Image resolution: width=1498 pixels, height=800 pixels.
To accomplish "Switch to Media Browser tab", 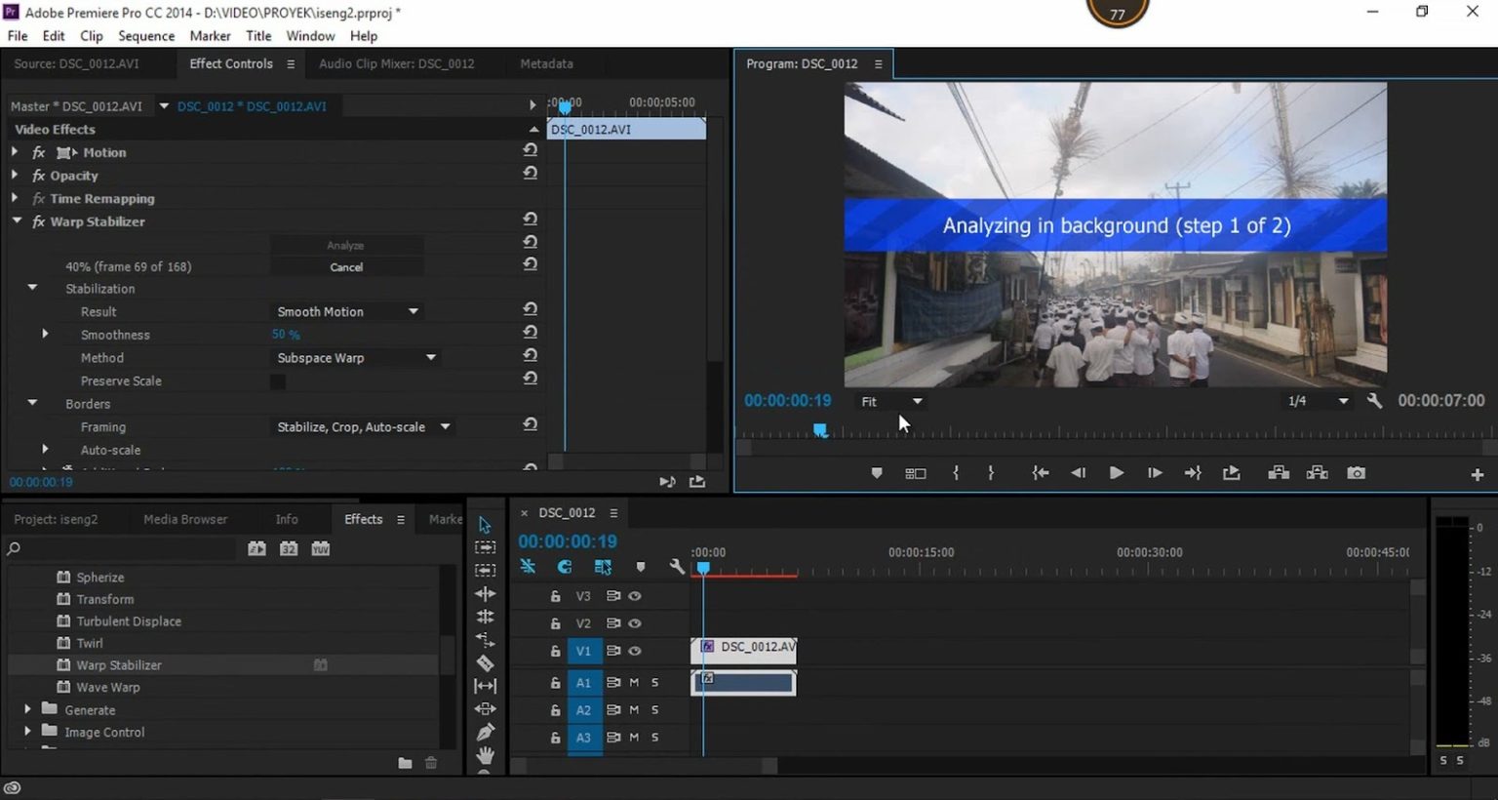I will tap(185, 519).
